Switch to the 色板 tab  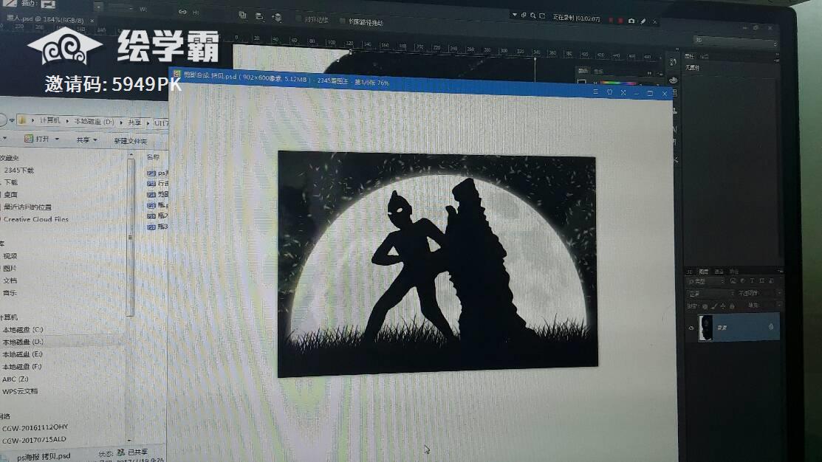tap(598, 72)
